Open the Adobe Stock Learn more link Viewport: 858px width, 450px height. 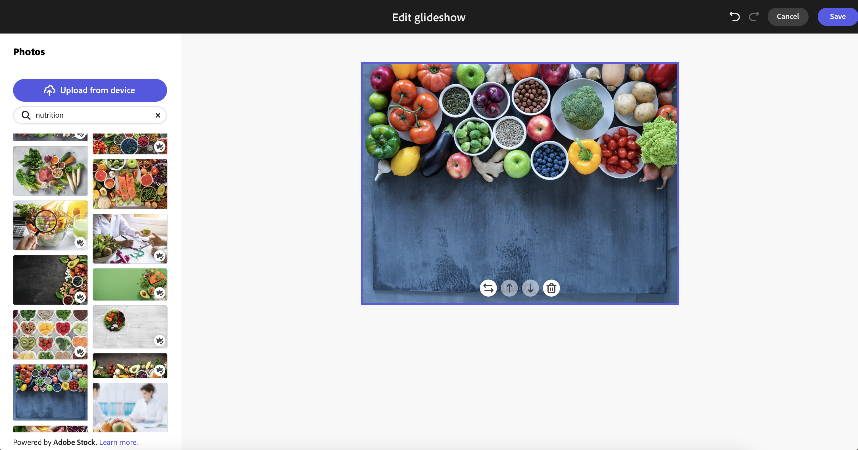point(118,442)
